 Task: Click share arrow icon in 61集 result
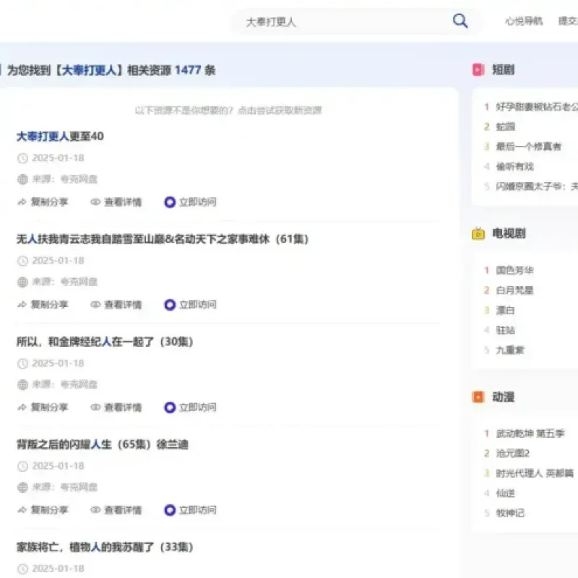(22, 304)
